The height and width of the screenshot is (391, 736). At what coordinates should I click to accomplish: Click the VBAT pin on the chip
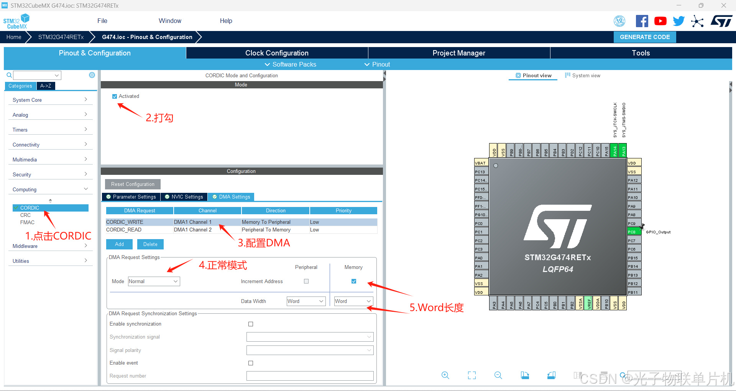(x=481, y=163)
